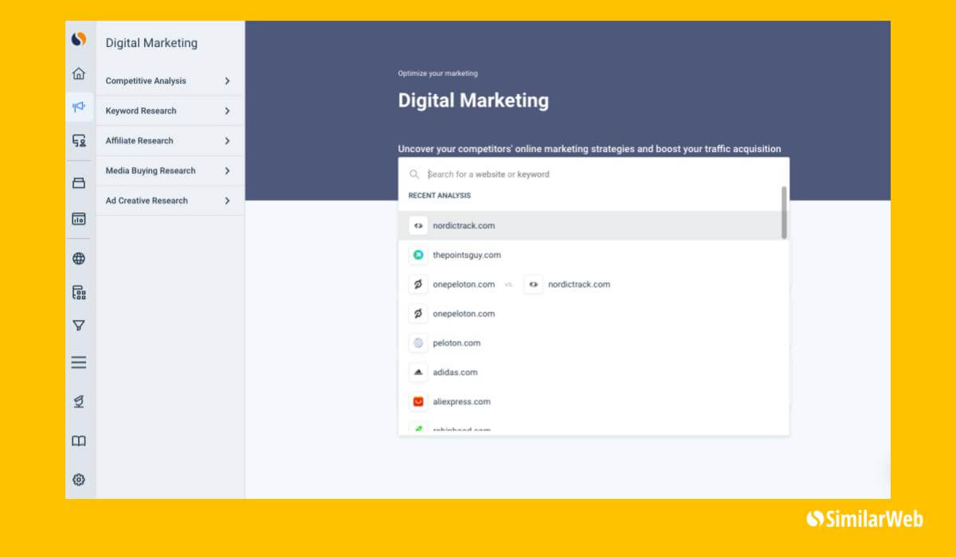Screen dimensions: 956x557
Task: Open Competitive Analysis menu item
Action: pyautogui.click(x=170, y=80)
